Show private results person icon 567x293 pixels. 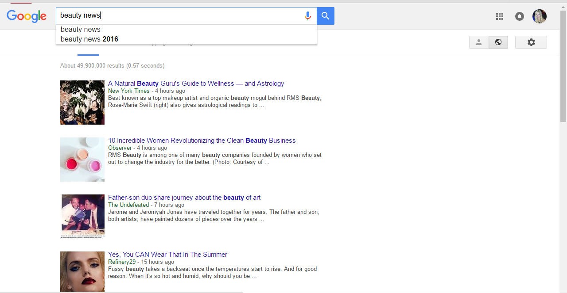click(479, 42)
